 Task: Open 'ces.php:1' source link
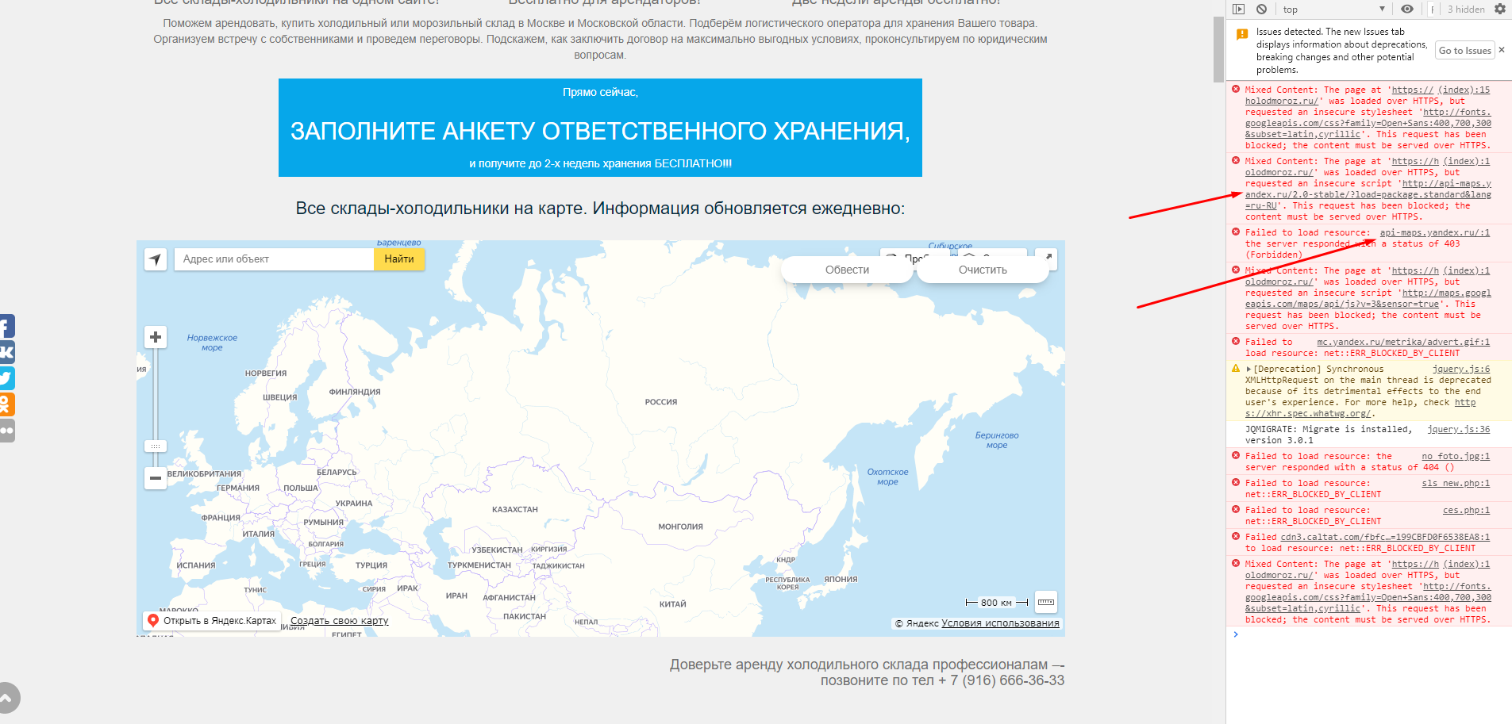[x=1466, y=510]
